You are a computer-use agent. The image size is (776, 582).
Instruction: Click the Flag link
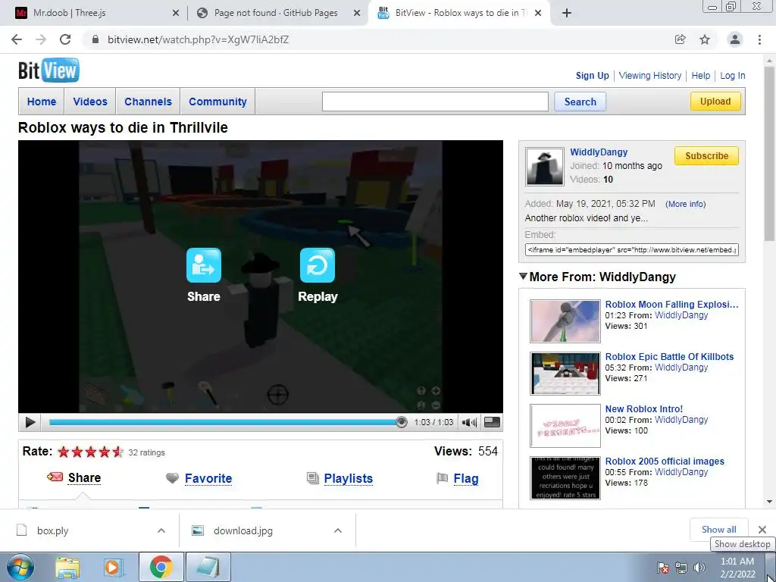click(x=466, y=478)
